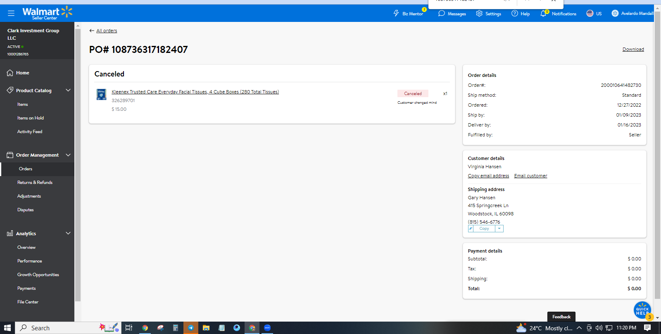Open weather widget in taskbar
Image resolution: width=661 pixels, height=334 pixels.
pyautogui.click(x=544, y=328)
